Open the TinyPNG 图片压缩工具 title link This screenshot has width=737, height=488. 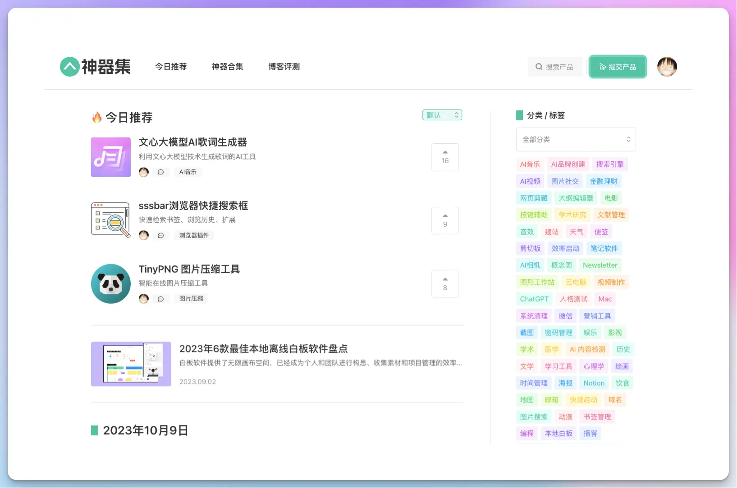189,269
